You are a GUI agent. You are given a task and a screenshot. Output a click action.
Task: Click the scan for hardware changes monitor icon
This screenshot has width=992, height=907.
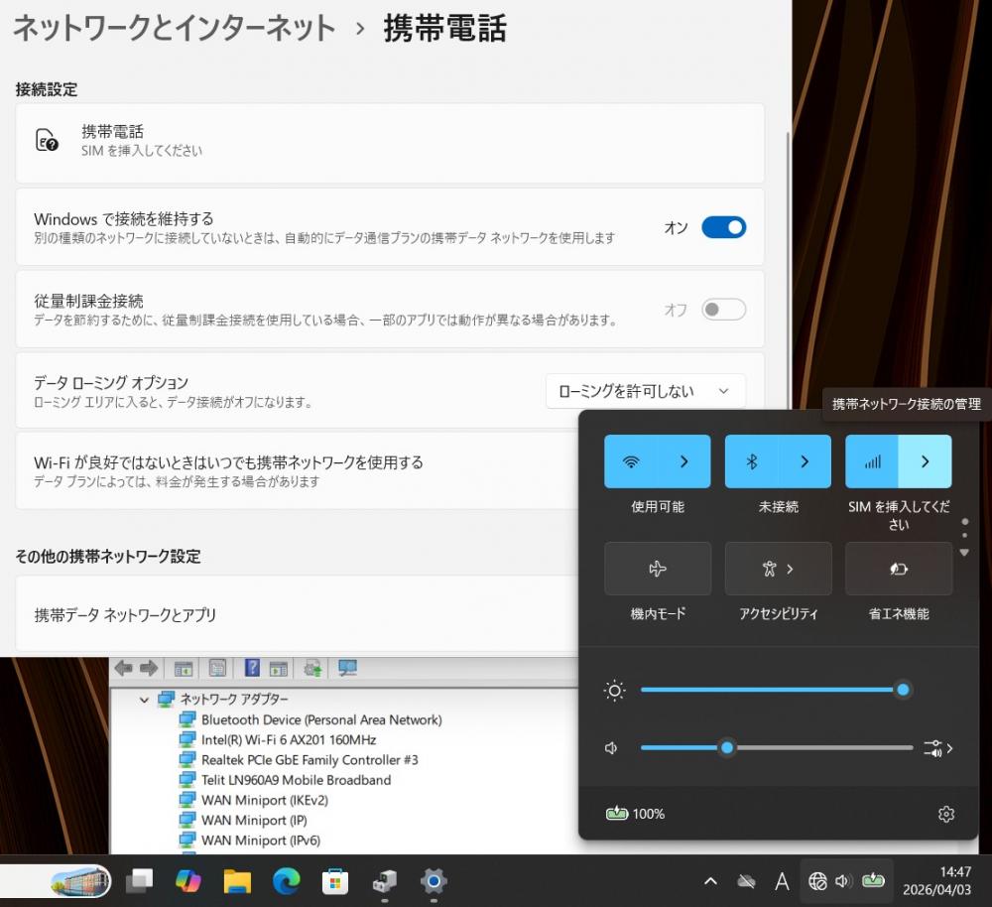coord(347,668)
